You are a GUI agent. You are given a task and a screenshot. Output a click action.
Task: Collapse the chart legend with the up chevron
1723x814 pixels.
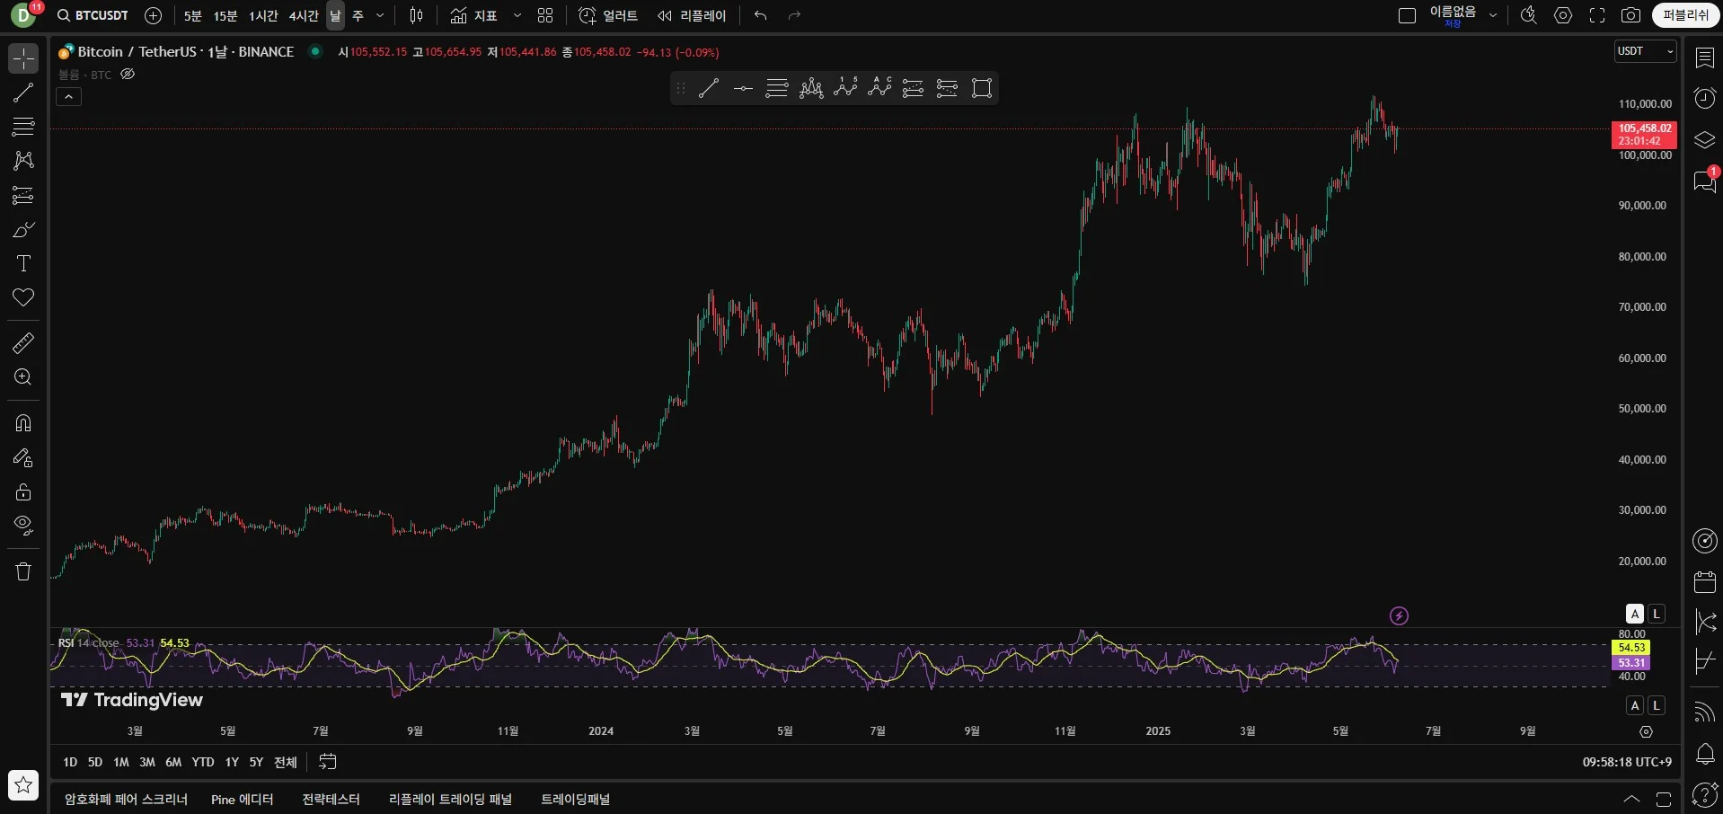69,97
